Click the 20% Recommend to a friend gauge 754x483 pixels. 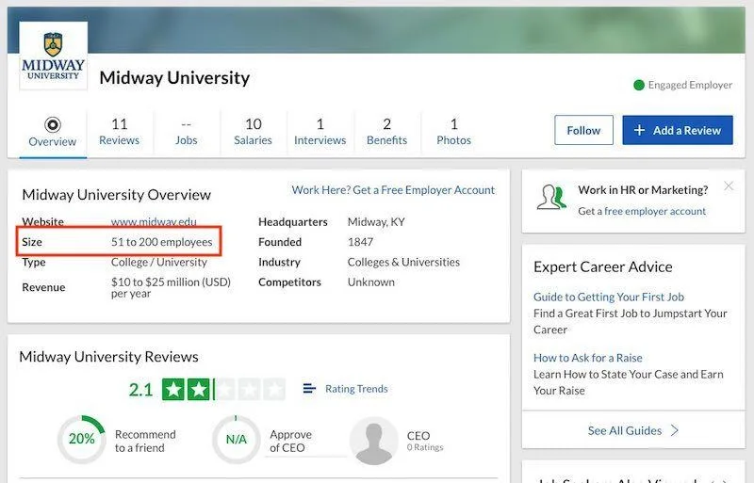tap(81, 440)
